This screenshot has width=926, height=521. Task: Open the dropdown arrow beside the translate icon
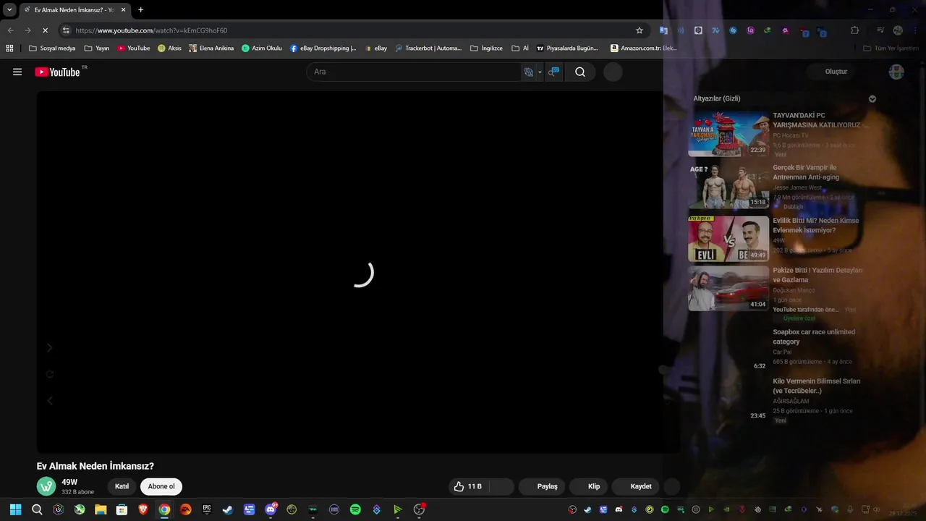[x=540, y=72]
